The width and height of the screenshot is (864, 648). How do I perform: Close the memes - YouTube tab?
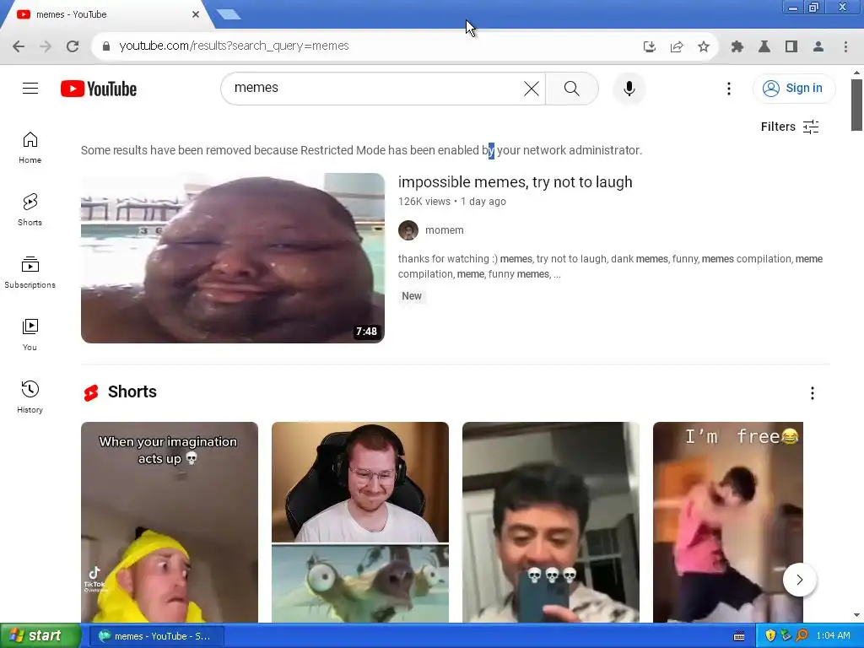tap(196, 14)
